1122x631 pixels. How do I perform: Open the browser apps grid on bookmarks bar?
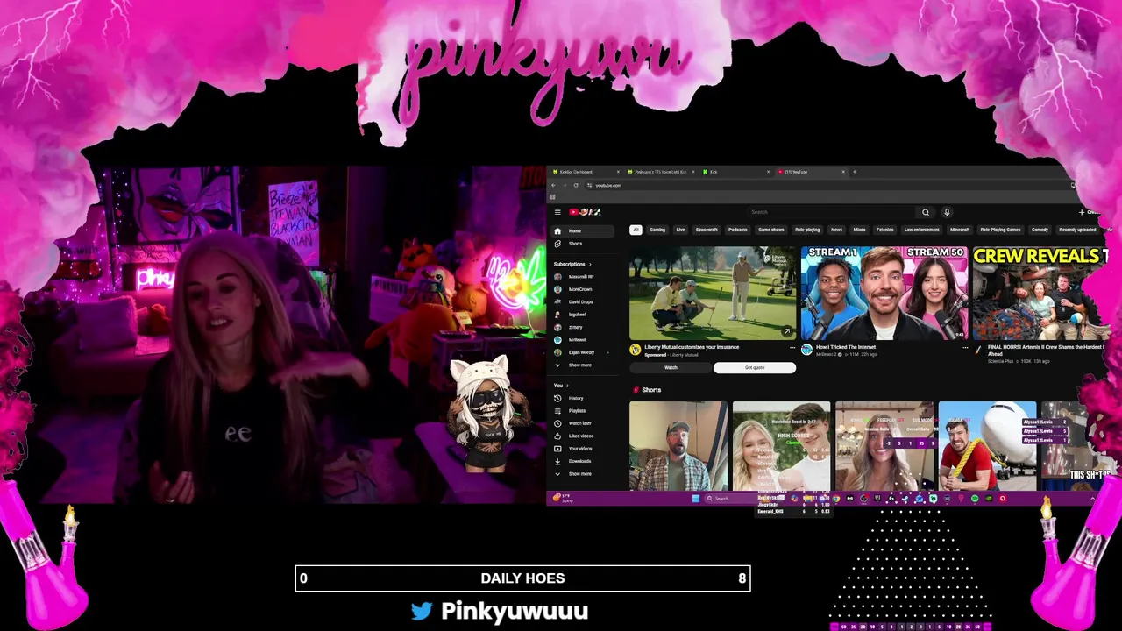click(x=552, y=197)
